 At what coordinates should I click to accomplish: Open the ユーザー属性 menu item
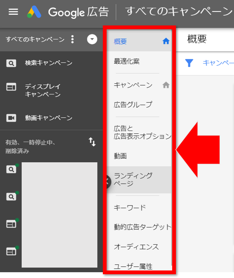click(x=133, y=266)
